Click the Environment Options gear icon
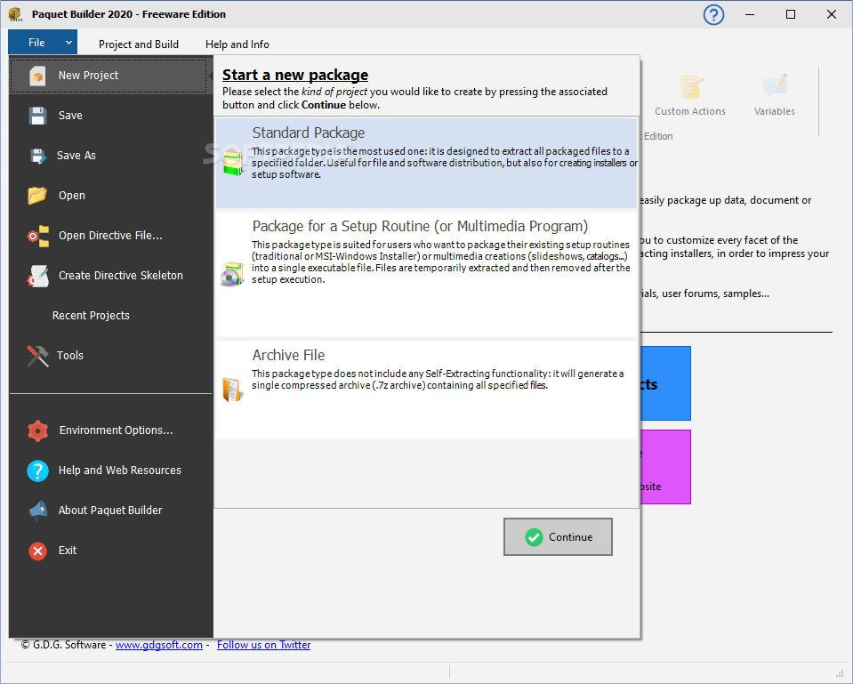 click(37, 431)
